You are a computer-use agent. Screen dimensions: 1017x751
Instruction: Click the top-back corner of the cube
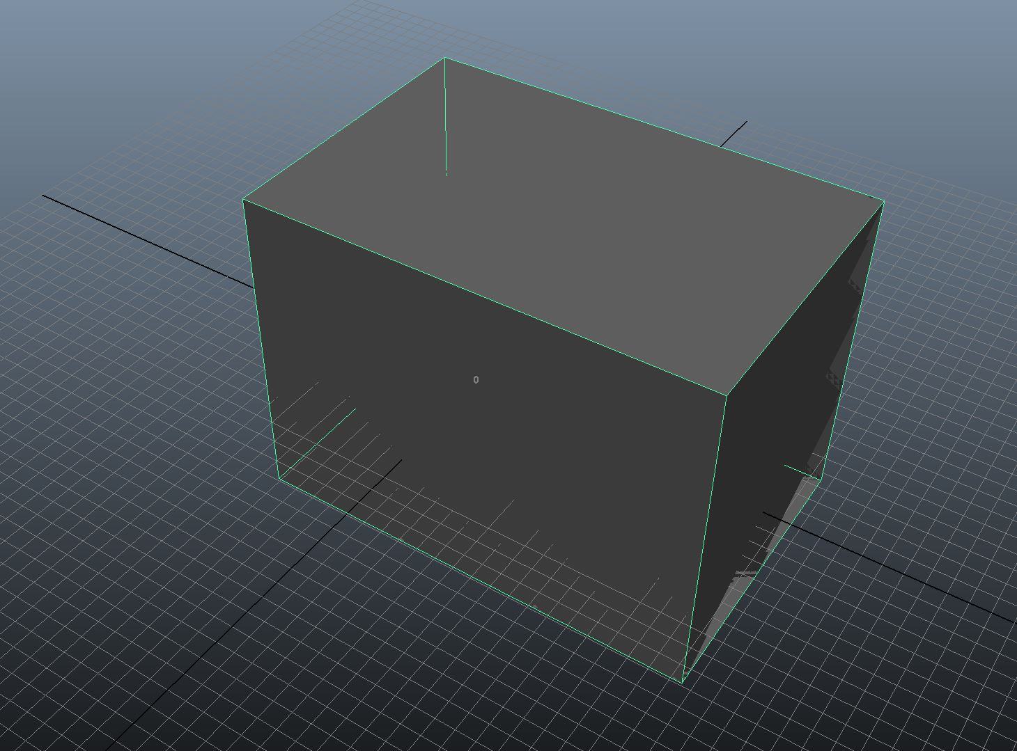click(x=444, y=58)
